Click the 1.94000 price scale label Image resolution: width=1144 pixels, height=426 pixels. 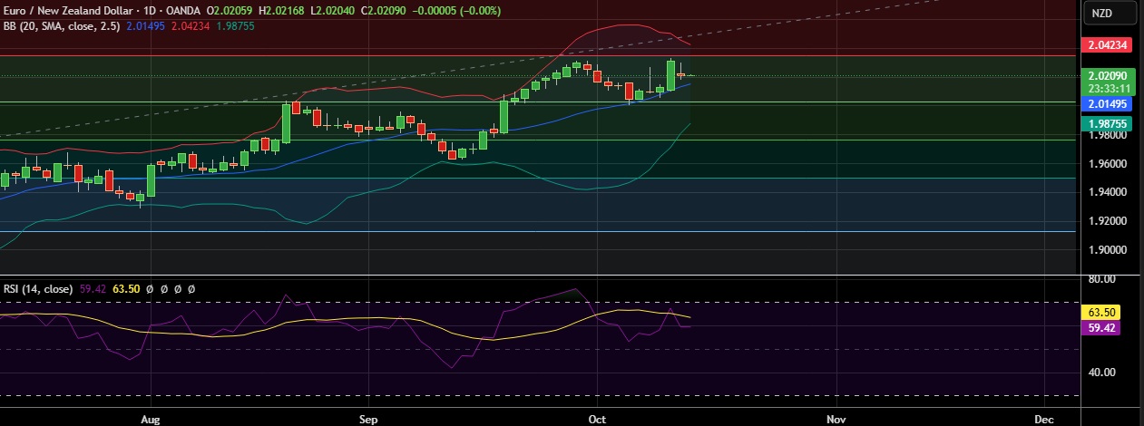(x=1108, y=192)
